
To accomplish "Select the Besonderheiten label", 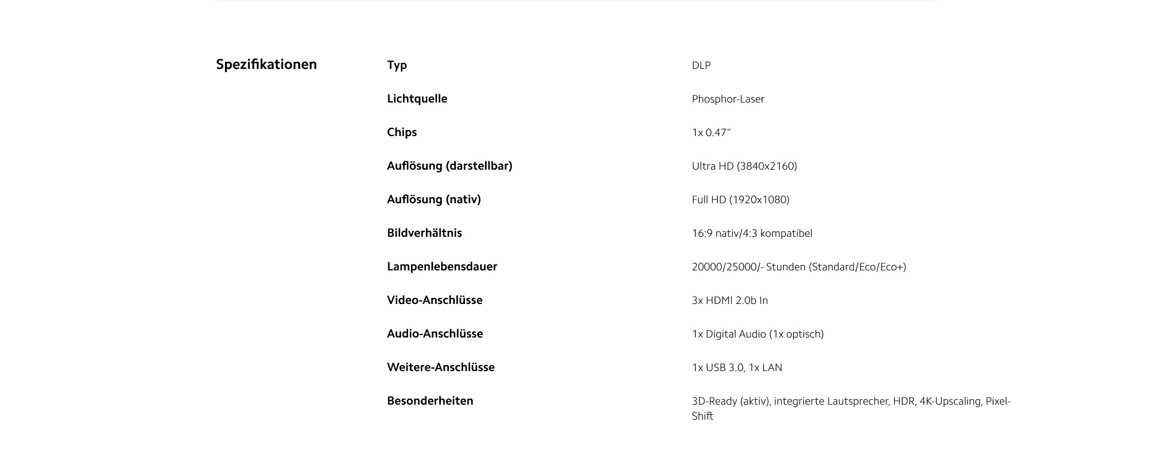I will point(430,401).
